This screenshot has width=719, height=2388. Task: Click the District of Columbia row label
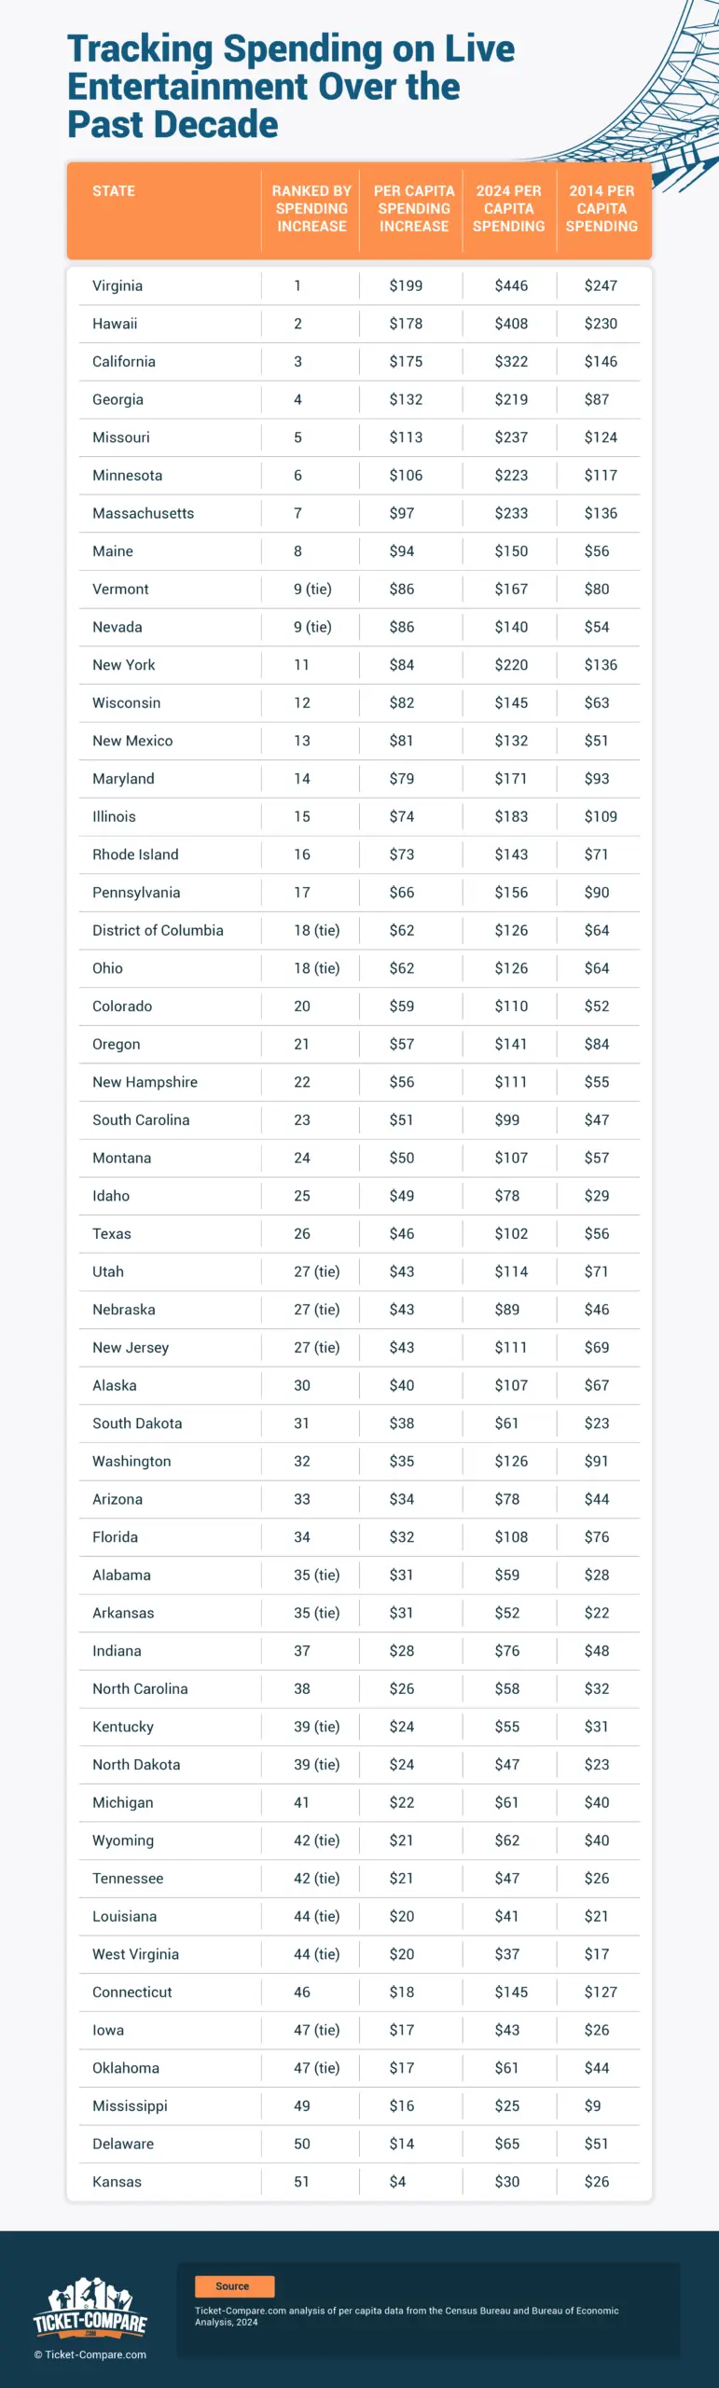(x=158, y=930)
